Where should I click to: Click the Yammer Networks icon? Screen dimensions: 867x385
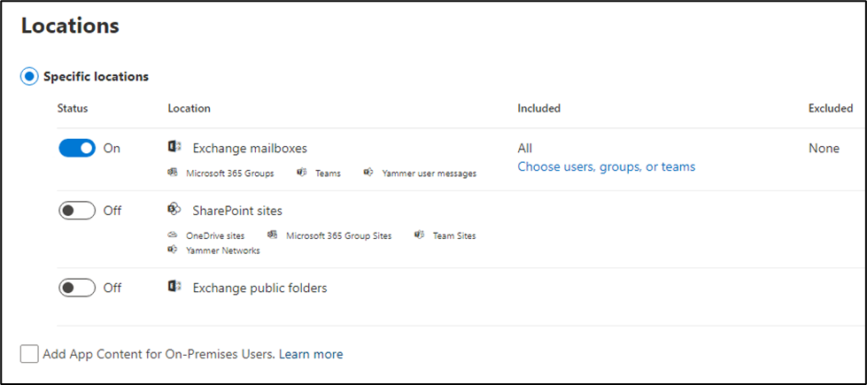click(172, 250)
